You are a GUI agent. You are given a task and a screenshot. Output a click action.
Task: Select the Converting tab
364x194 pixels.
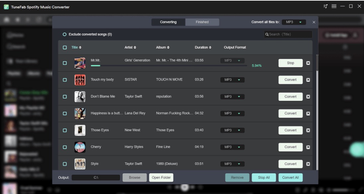click(x=168, y=22)
